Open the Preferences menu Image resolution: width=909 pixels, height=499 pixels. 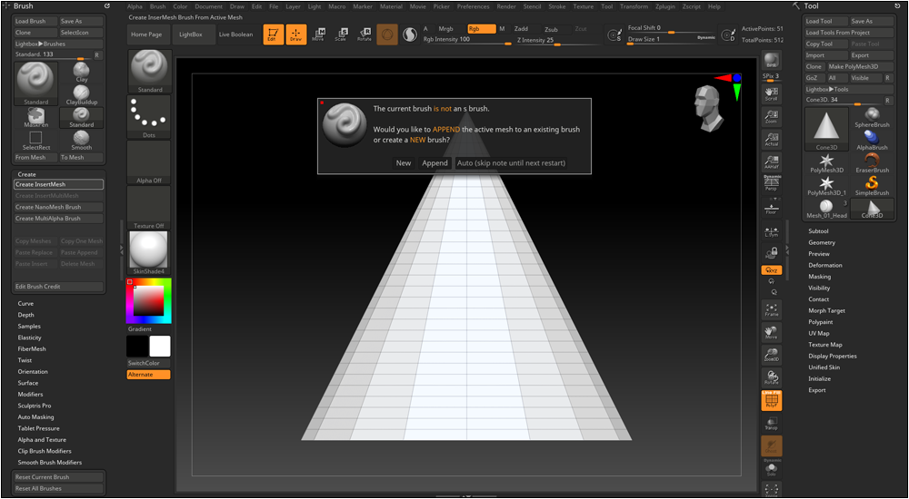click(x=473, y=6)
